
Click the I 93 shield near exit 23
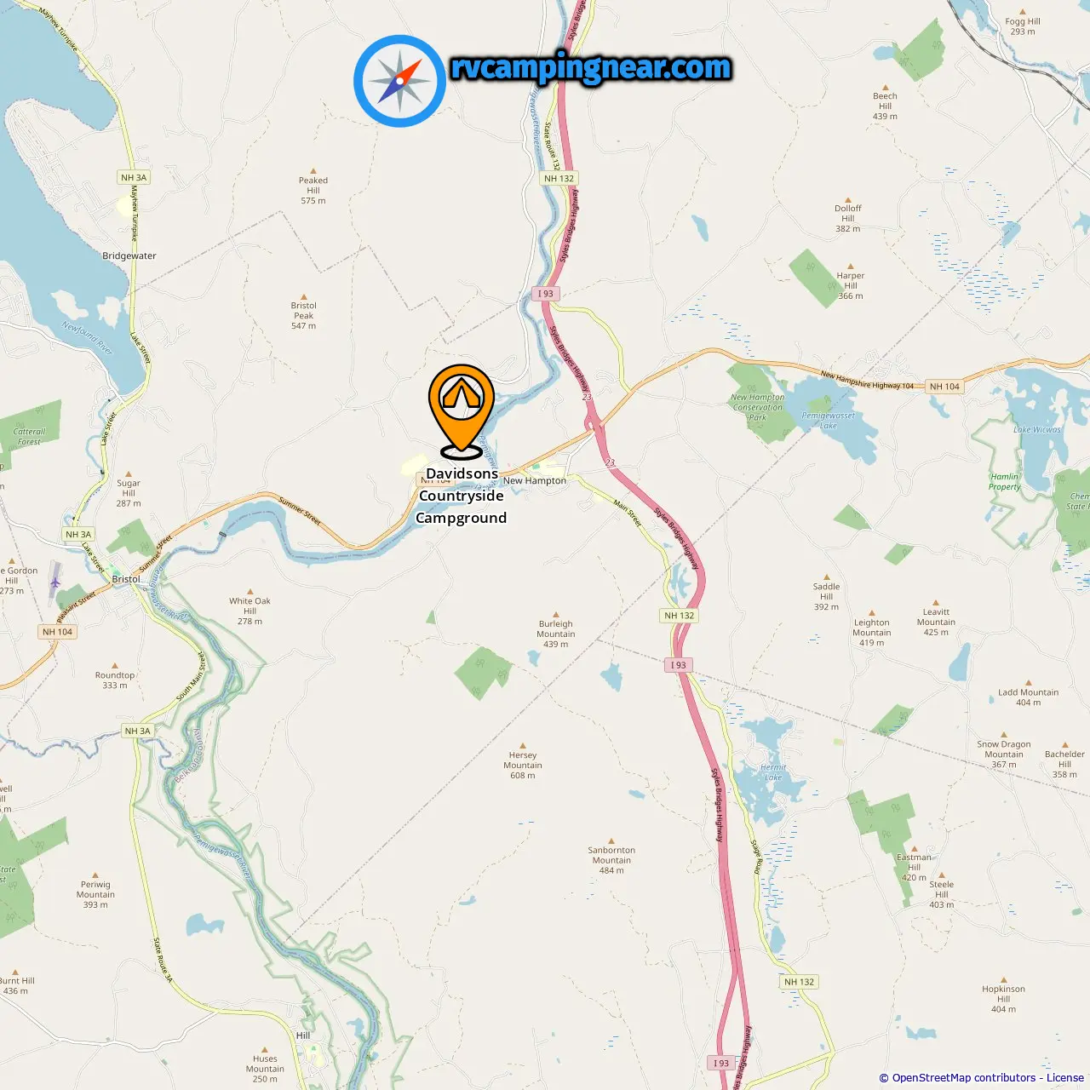(545, 294)
